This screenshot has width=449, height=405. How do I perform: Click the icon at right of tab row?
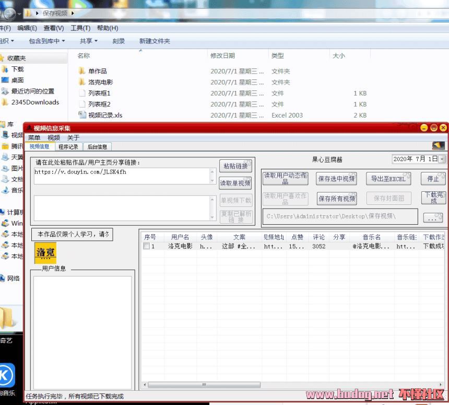pos(438,146)
